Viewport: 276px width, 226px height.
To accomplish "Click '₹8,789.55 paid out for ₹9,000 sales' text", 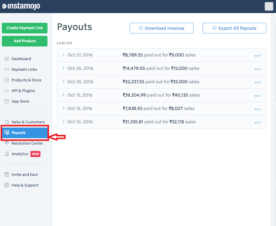I will 159,55.
